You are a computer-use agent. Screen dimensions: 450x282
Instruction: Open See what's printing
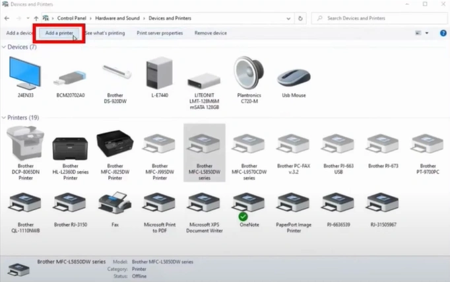(x=106, y=33)
